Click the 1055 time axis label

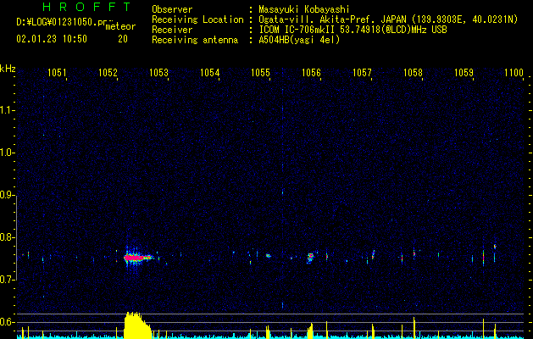[260, 72]
